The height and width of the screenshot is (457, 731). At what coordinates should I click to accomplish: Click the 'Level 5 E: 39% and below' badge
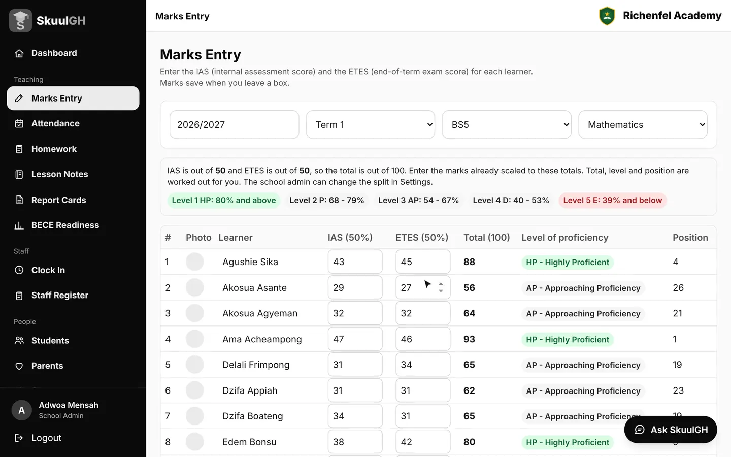point(613,200)
